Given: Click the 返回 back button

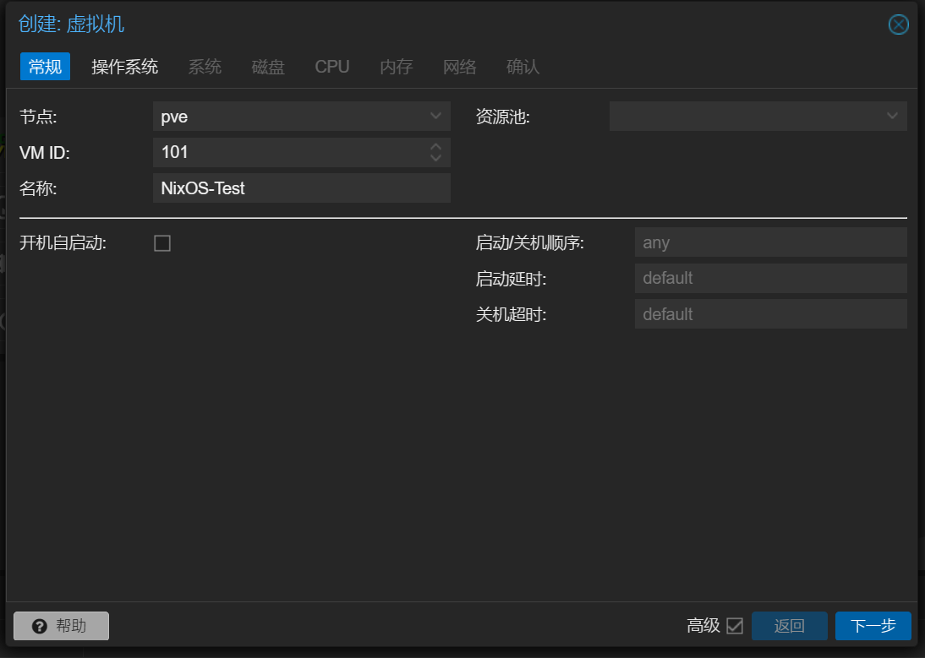Looking at the screenshot, I should (x=789, y=626).
